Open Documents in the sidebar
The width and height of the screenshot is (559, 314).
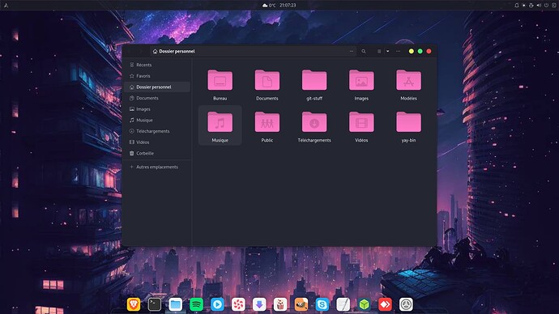pos(157,98)
